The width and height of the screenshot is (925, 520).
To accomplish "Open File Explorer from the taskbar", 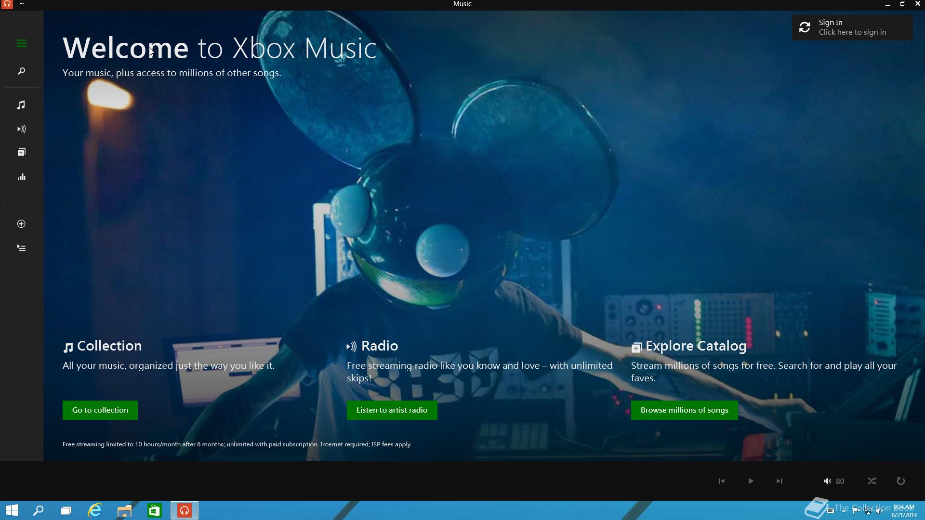I will [x=124, y=510].
